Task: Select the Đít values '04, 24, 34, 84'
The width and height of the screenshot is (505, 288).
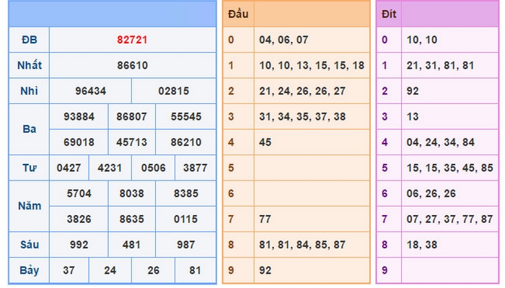Action: click(x=441, y=142)
